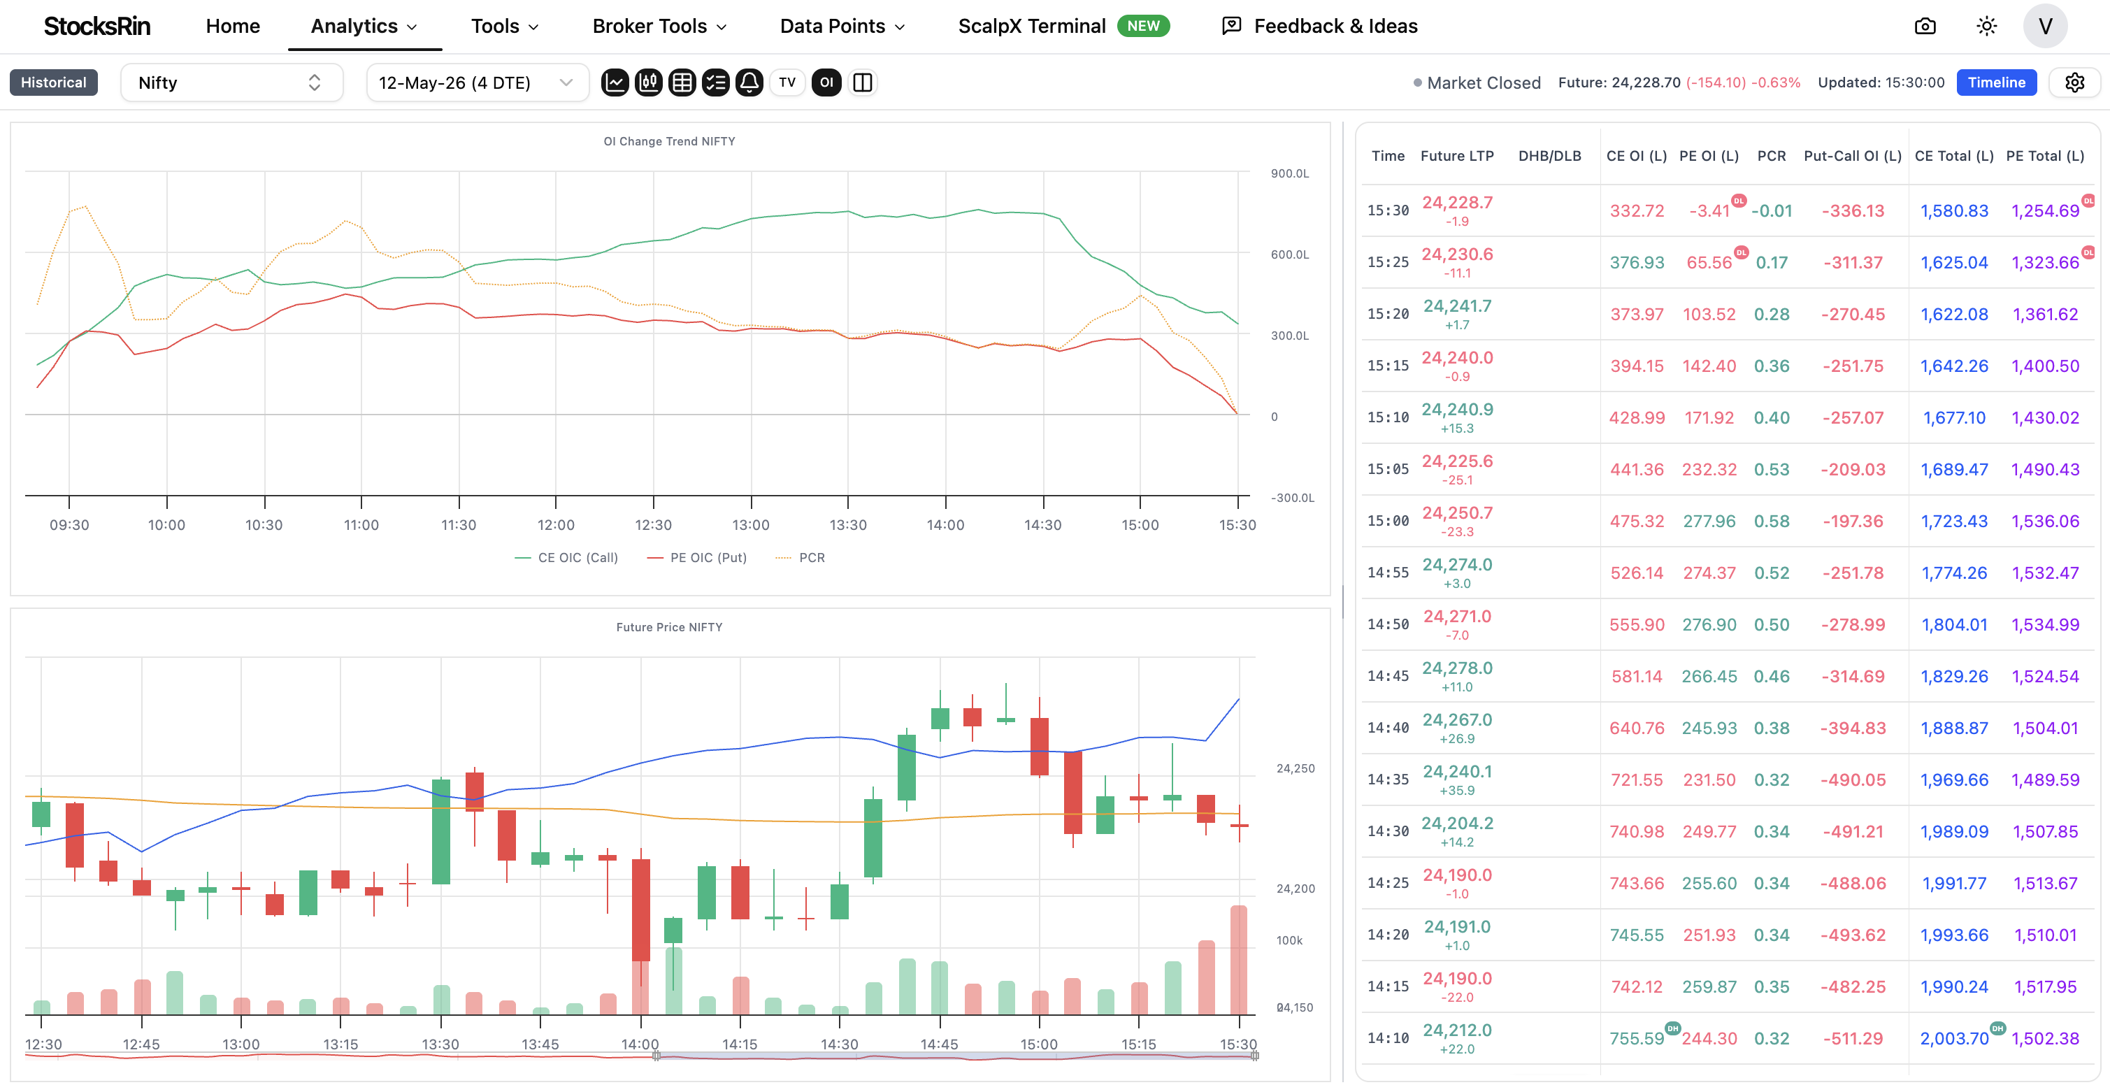Screen dimensions: 2110x1092
Task: Open the Analytics menu
Action: (x=364, y=26)
